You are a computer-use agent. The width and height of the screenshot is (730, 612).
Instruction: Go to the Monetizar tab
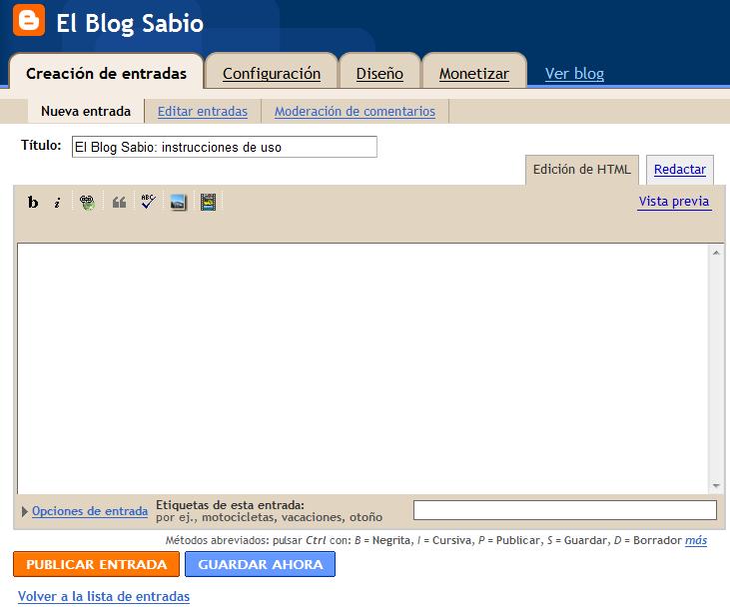[474, 74]
